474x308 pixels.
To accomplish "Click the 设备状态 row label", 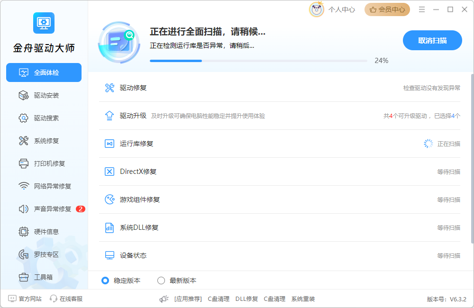I will (x=133, y=255).
